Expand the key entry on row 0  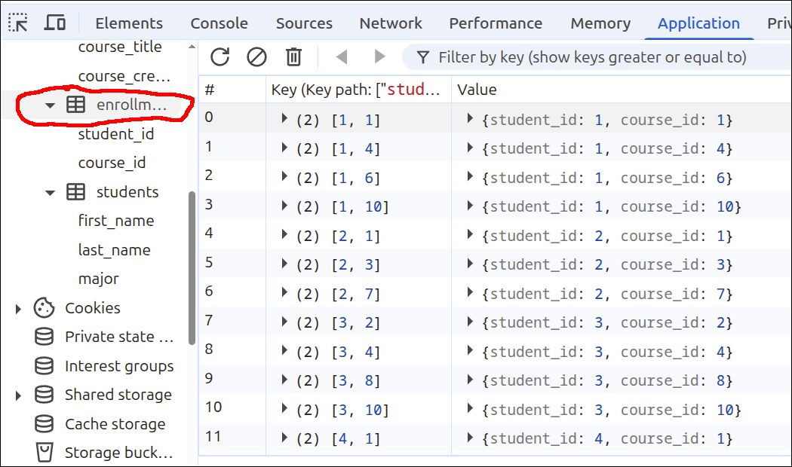pos(285,118)
